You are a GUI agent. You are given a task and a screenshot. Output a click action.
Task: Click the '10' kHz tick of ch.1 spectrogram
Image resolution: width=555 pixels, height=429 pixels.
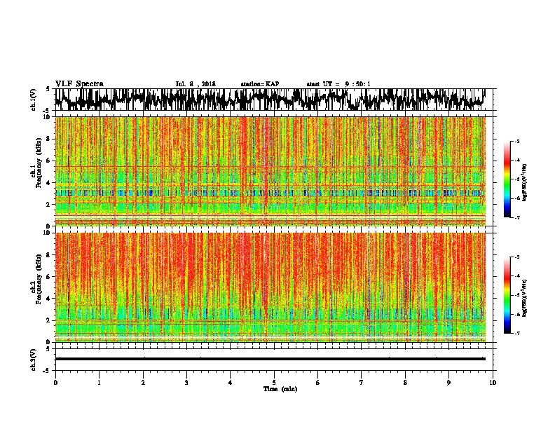click(48, 117)
